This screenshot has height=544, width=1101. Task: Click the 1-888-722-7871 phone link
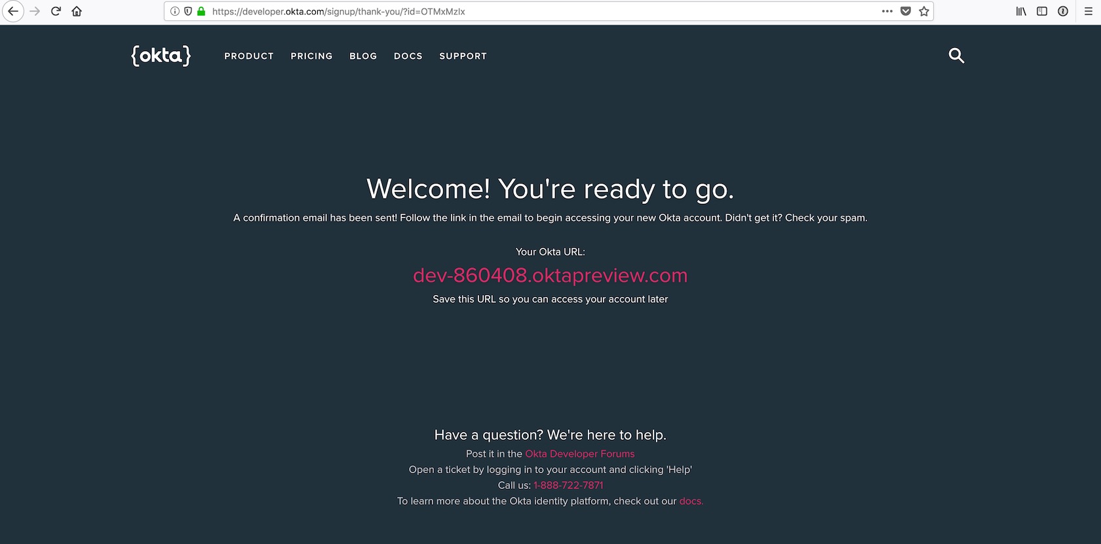coord(568,485)
